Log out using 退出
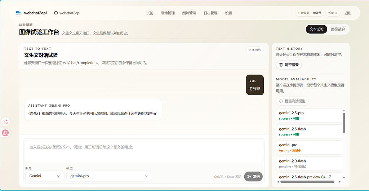This screenshot has height=191, width=369. 348,13
